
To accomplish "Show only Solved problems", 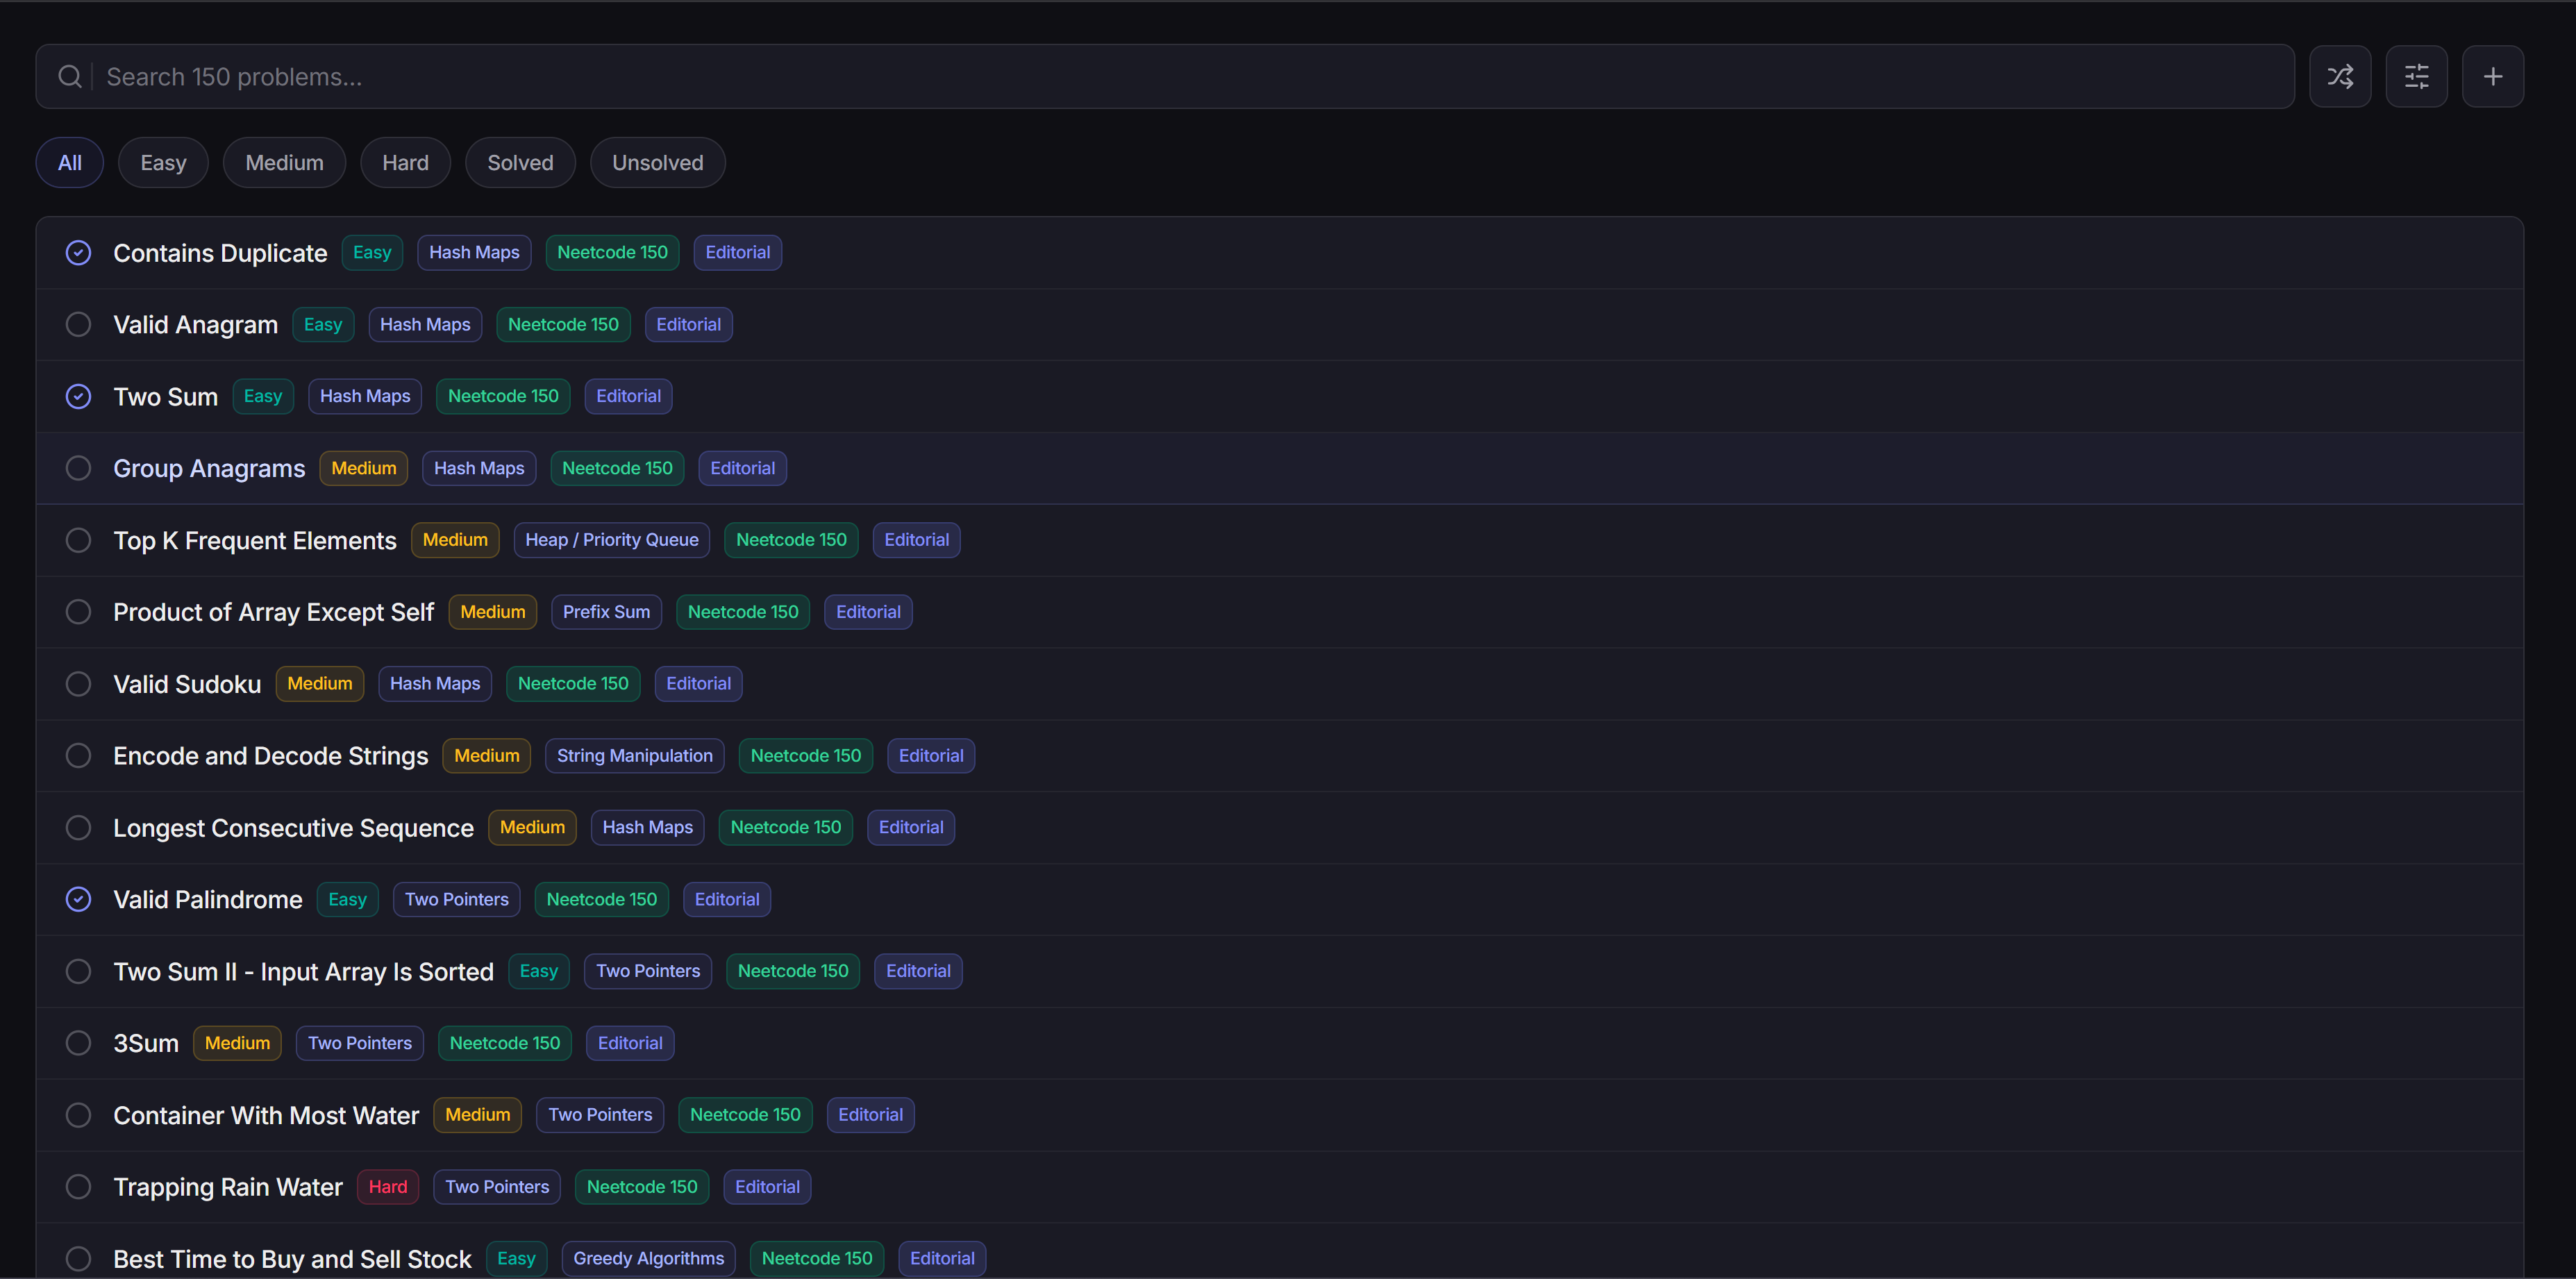I will tap(520, 163).
